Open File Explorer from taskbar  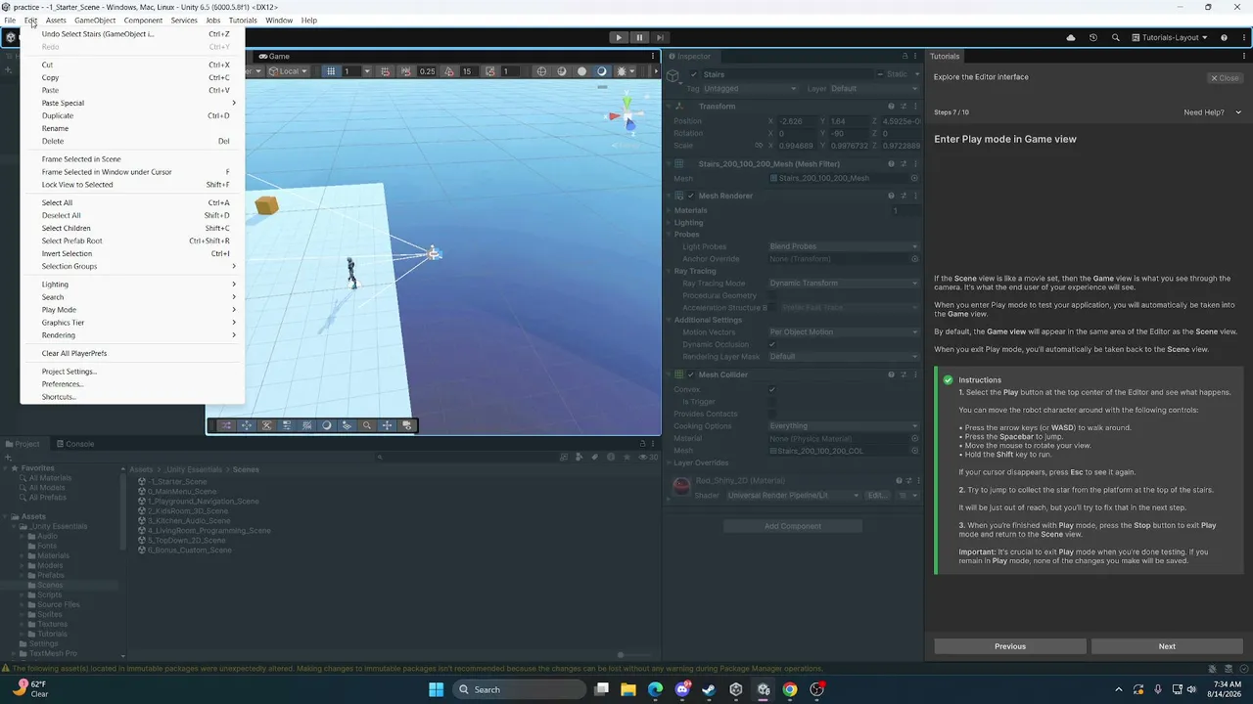pos(628,689)
